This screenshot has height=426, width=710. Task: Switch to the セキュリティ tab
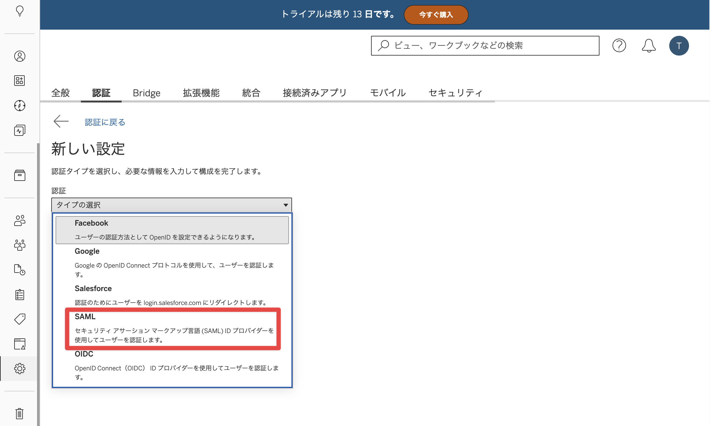tap(456, 93)
